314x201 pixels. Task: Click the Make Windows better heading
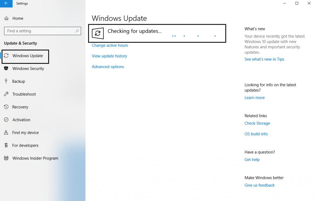coord(264,178)
